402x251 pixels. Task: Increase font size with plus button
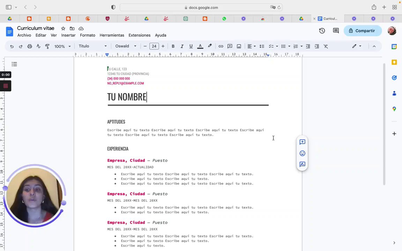tap(163, 46)
